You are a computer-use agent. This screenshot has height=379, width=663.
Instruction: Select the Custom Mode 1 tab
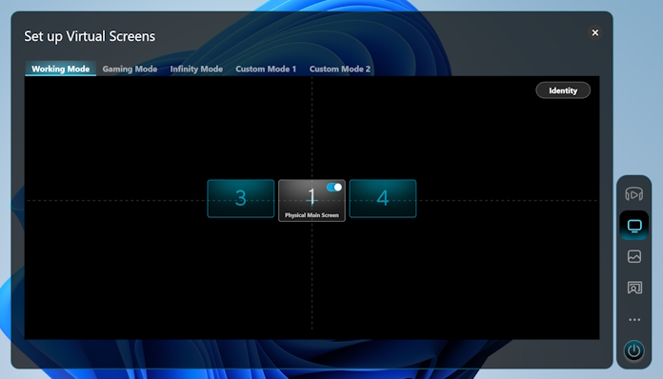266,69
